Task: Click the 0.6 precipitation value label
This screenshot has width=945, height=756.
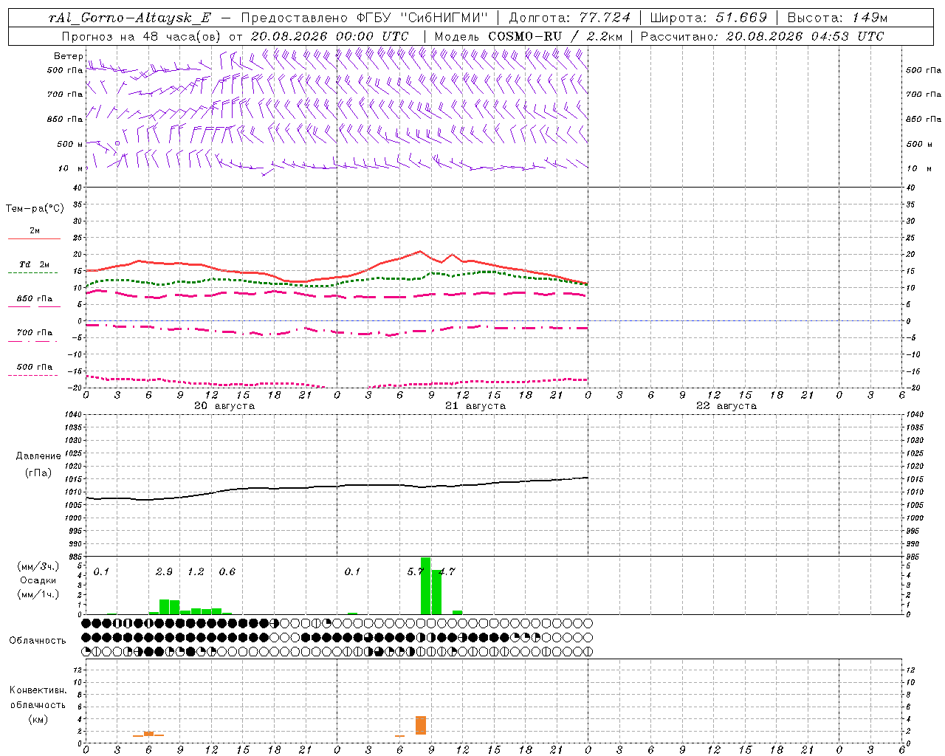Action: coord(227,571)
